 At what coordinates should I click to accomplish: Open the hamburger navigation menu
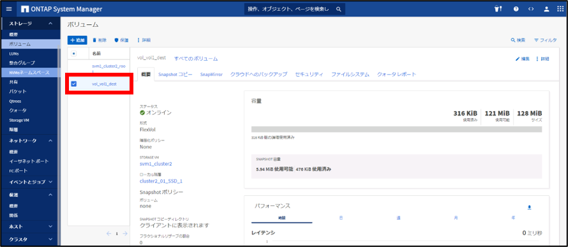tap(9, 9)
